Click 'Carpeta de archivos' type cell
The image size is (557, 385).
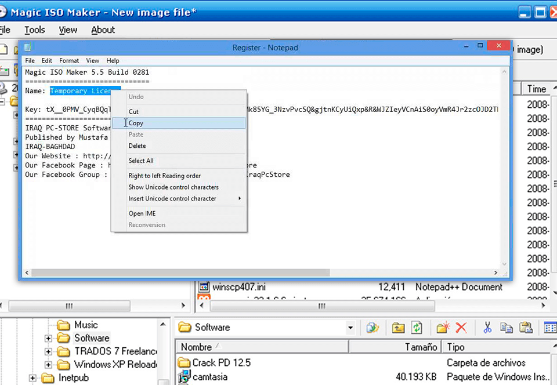pos(486,362)
